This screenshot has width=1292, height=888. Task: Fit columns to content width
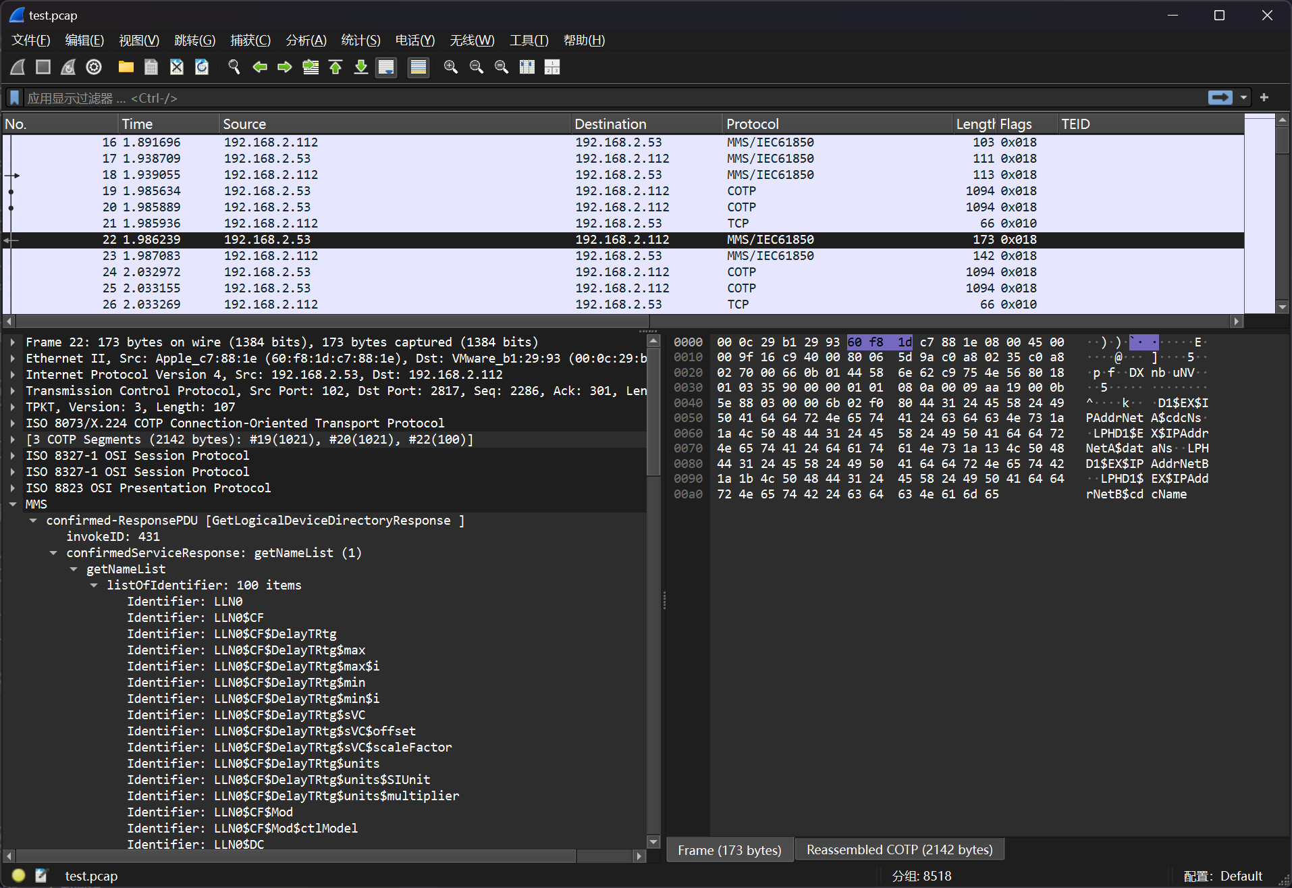tap(527, 67)
